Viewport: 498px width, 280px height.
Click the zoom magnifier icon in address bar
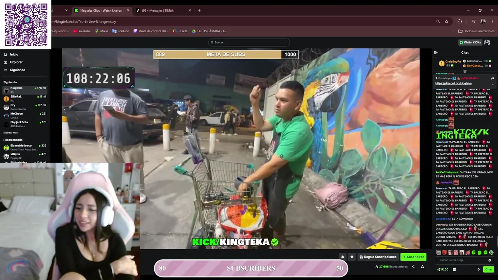click(438, 21)
